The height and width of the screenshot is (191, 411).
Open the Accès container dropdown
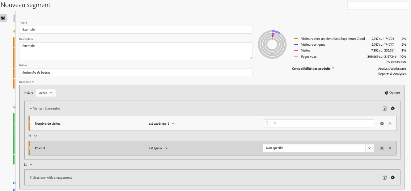(x=46, y=93)
